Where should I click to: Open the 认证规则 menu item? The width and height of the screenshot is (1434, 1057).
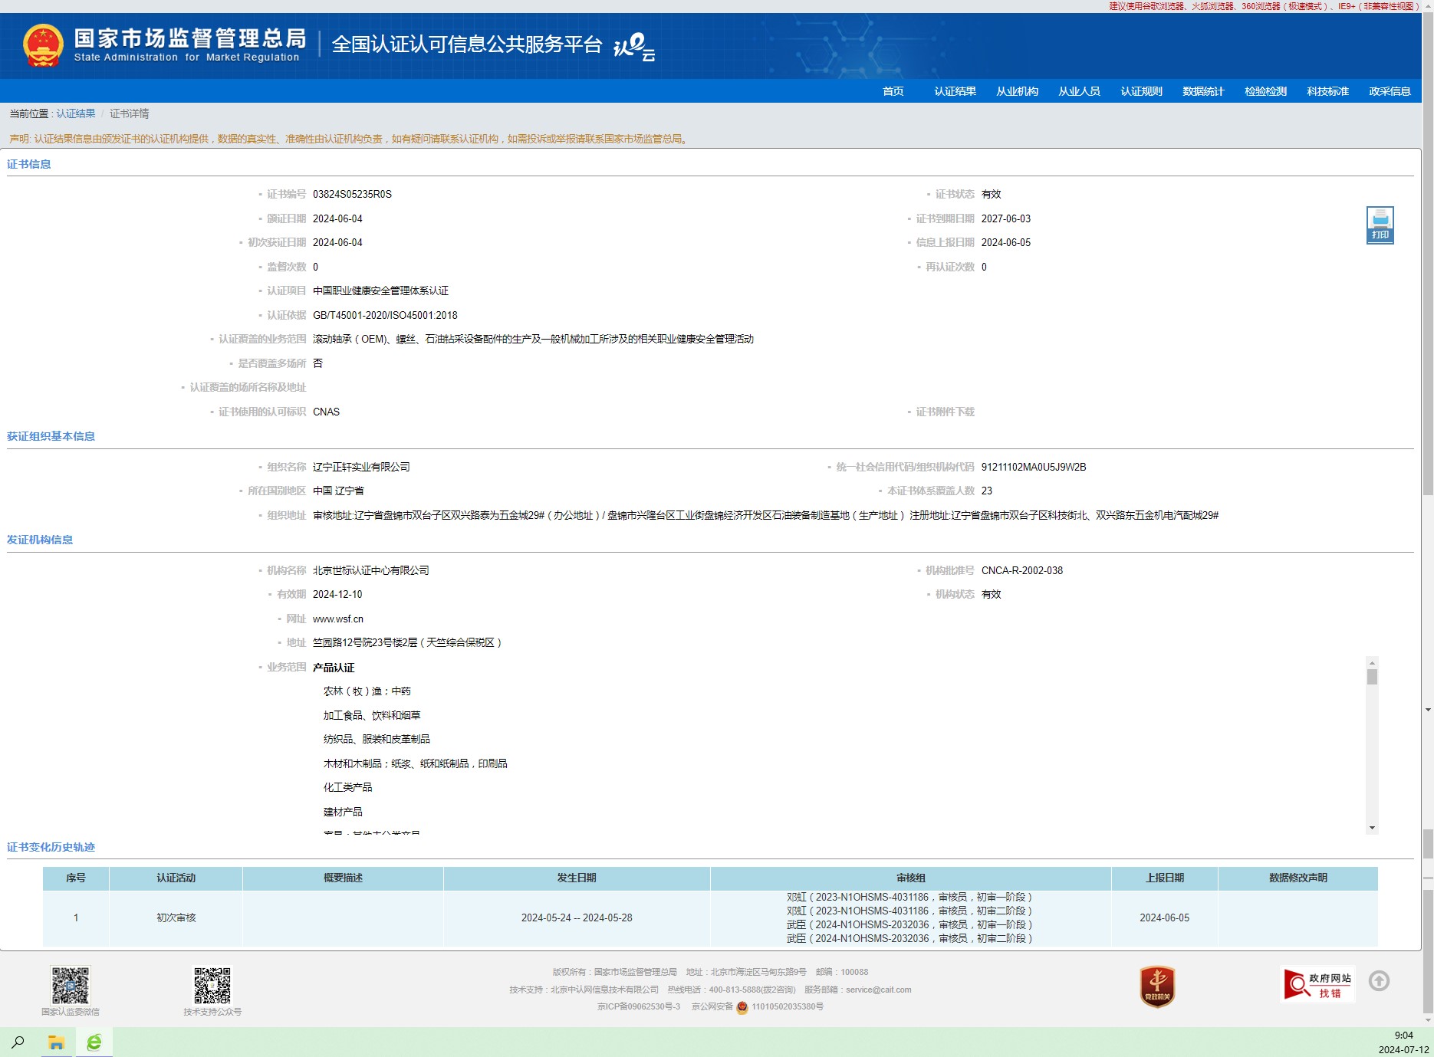tap(1141, 91)
